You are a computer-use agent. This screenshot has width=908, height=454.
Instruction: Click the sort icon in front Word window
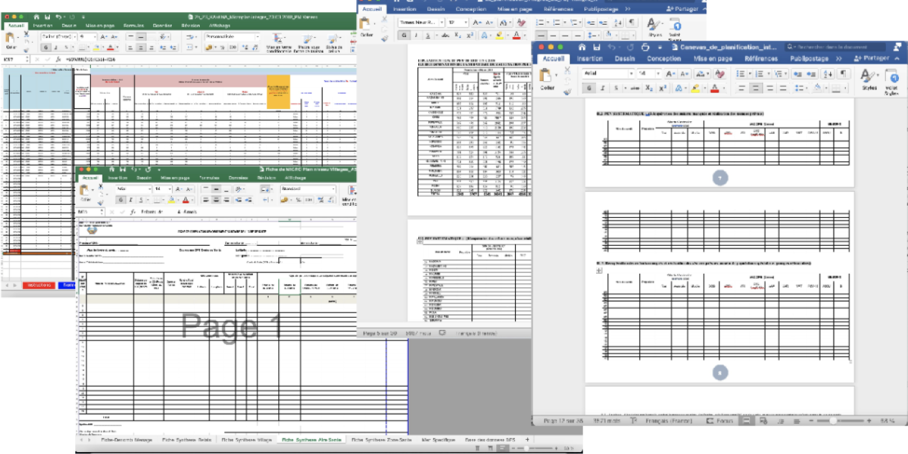click(827, 73)
